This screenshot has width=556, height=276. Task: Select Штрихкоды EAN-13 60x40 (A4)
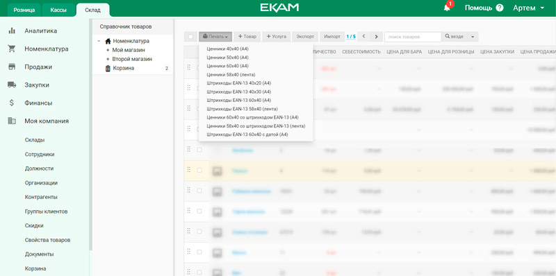tap(239, 100)
